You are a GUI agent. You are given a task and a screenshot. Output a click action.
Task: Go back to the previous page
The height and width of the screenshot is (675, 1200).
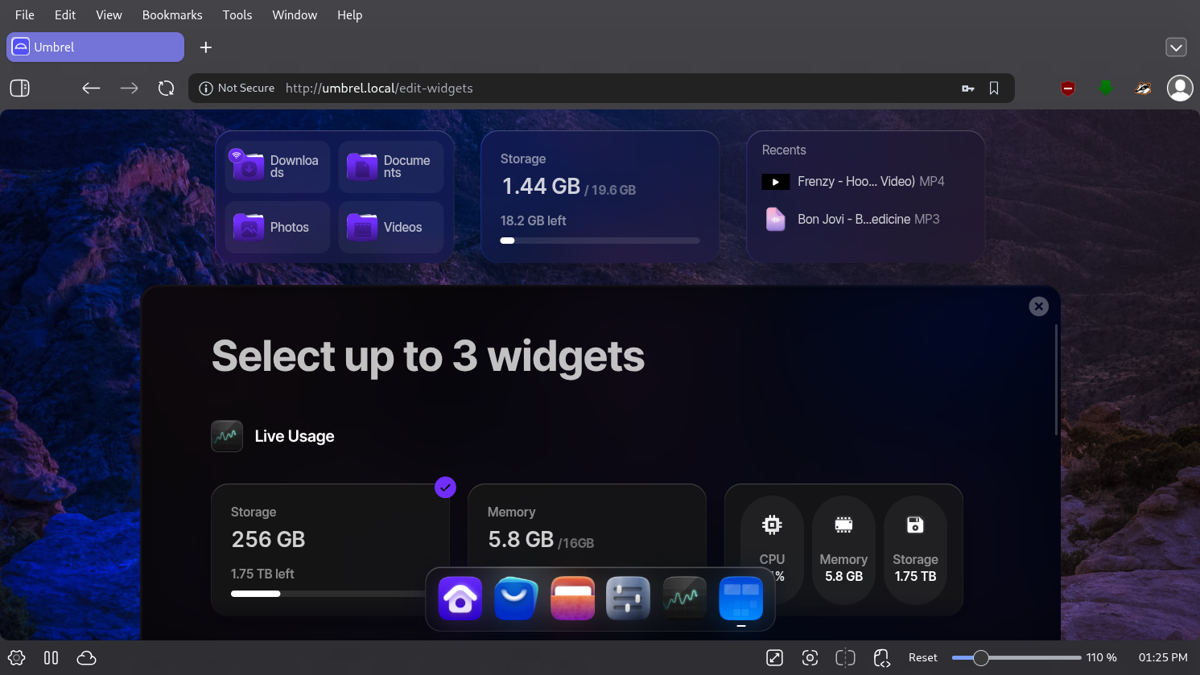(x=91, y=88)
